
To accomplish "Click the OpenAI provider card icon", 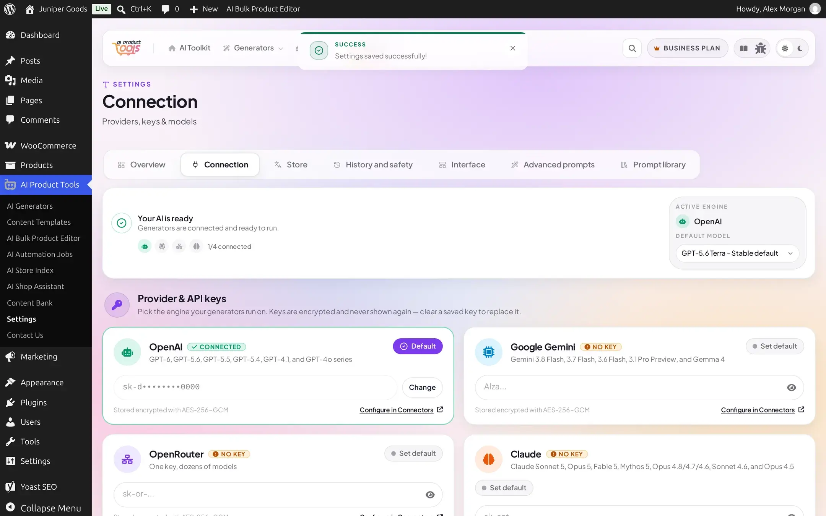I will 127,352.
